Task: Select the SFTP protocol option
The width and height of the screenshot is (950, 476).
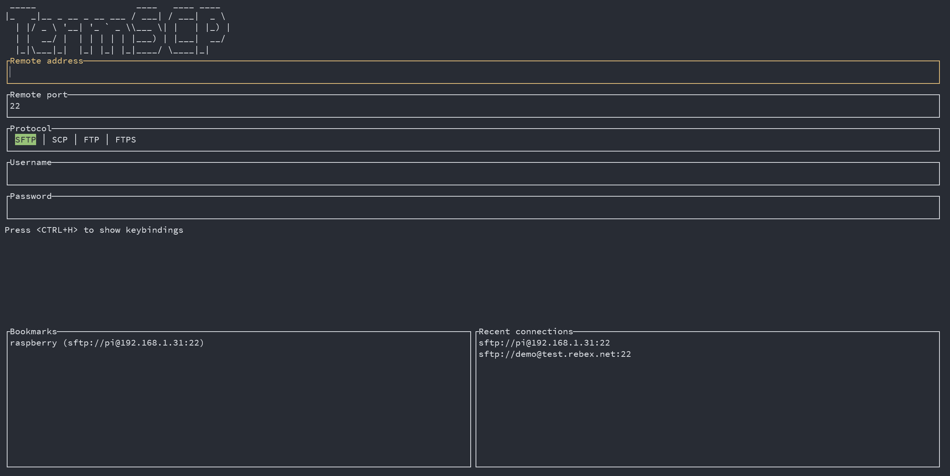Action: pyautogui.click(x=25, y=140)
